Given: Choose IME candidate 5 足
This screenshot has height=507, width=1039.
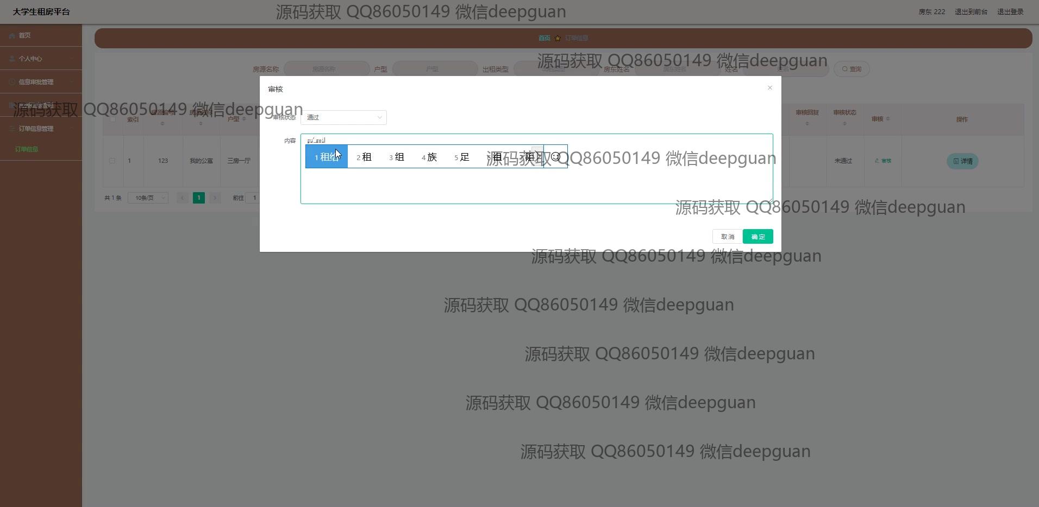Looking at the screenshot, I should pos(462,157).
